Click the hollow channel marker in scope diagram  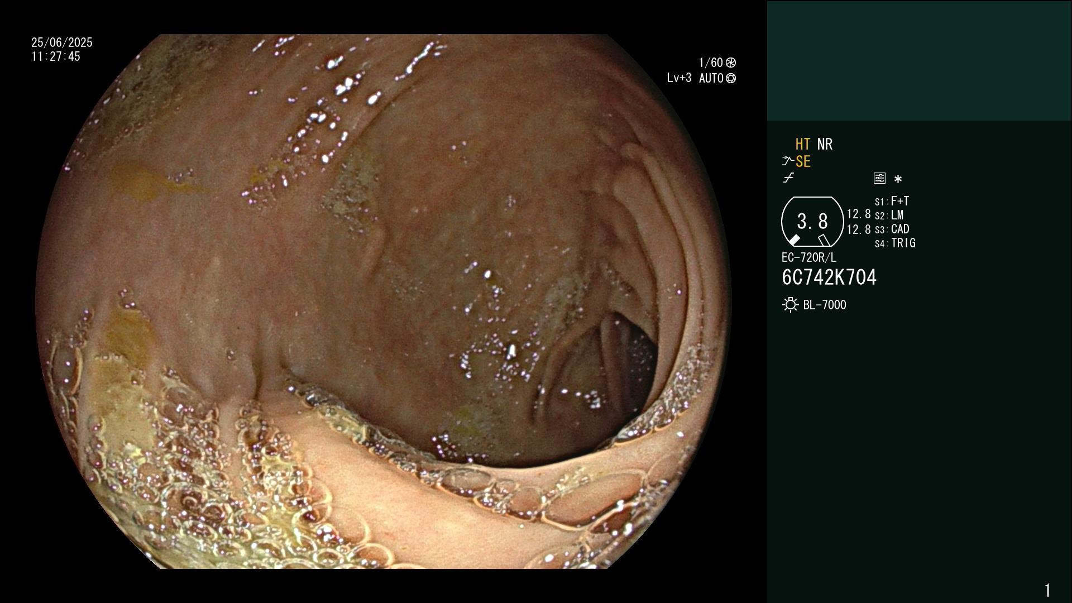pyautogui.click(x=824, y=240)
